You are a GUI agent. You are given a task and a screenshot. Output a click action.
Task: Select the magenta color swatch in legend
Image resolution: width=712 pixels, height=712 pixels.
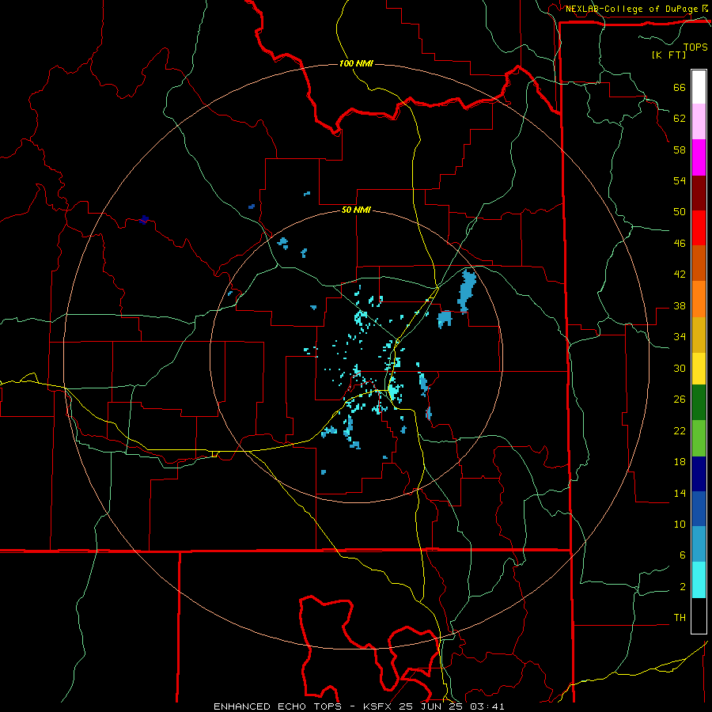pyautogui.click(x=699, y=157)
